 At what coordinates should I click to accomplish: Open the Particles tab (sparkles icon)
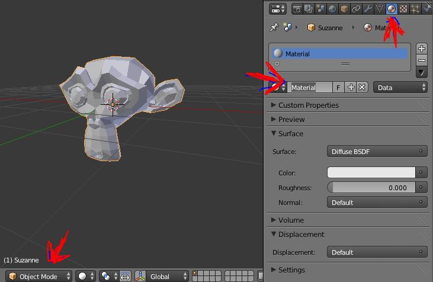tap(415, 9)
